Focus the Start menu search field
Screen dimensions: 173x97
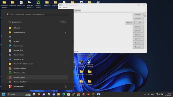pyautogui.click(x=38, y=14)
